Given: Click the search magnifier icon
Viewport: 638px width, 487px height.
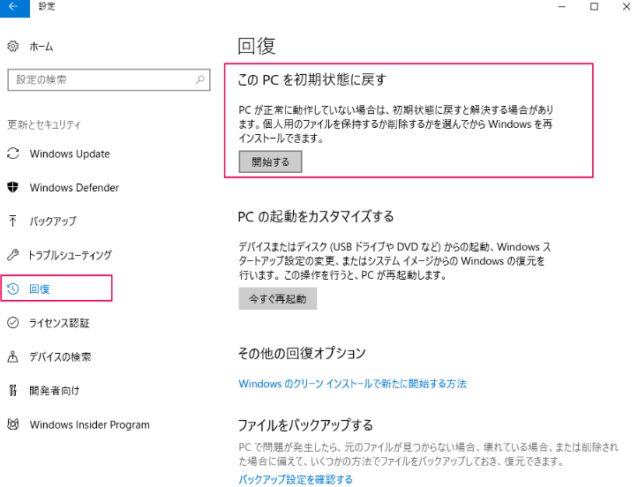Looking at the screenshot, I should (x=200, y=79).
